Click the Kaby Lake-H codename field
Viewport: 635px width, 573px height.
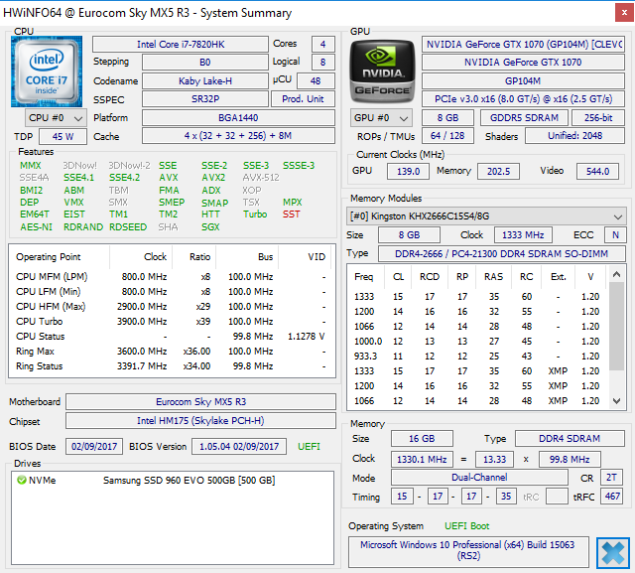[205, 81]
